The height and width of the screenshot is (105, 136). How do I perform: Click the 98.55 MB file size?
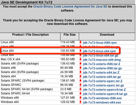coord(66,85)
